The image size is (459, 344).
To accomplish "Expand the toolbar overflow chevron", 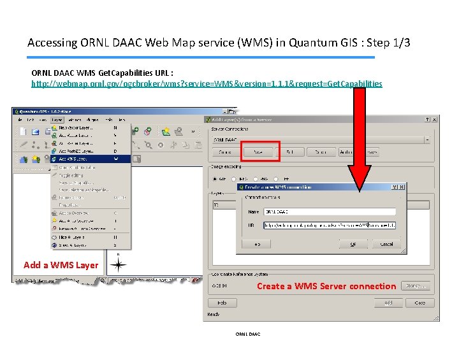I will click(x=193, y=132).
